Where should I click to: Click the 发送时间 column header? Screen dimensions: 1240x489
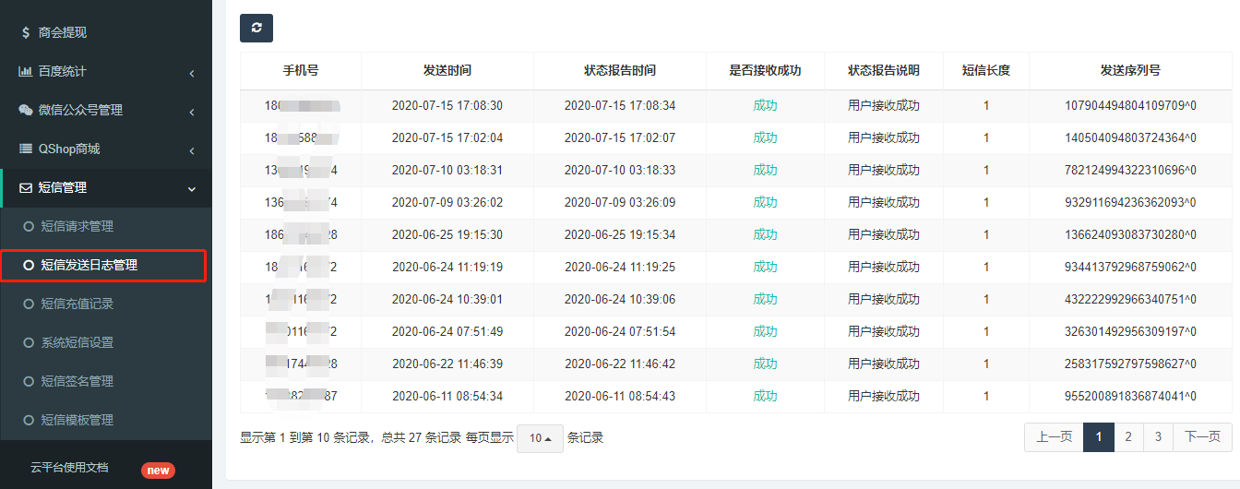(x=447, y=70)
